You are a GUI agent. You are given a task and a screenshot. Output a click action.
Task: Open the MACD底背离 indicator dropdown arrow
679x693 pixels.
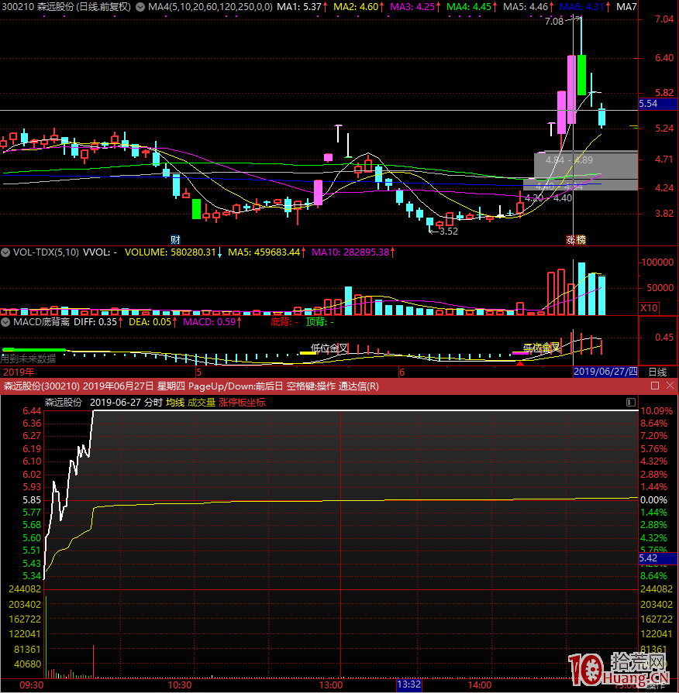[5, 322]
